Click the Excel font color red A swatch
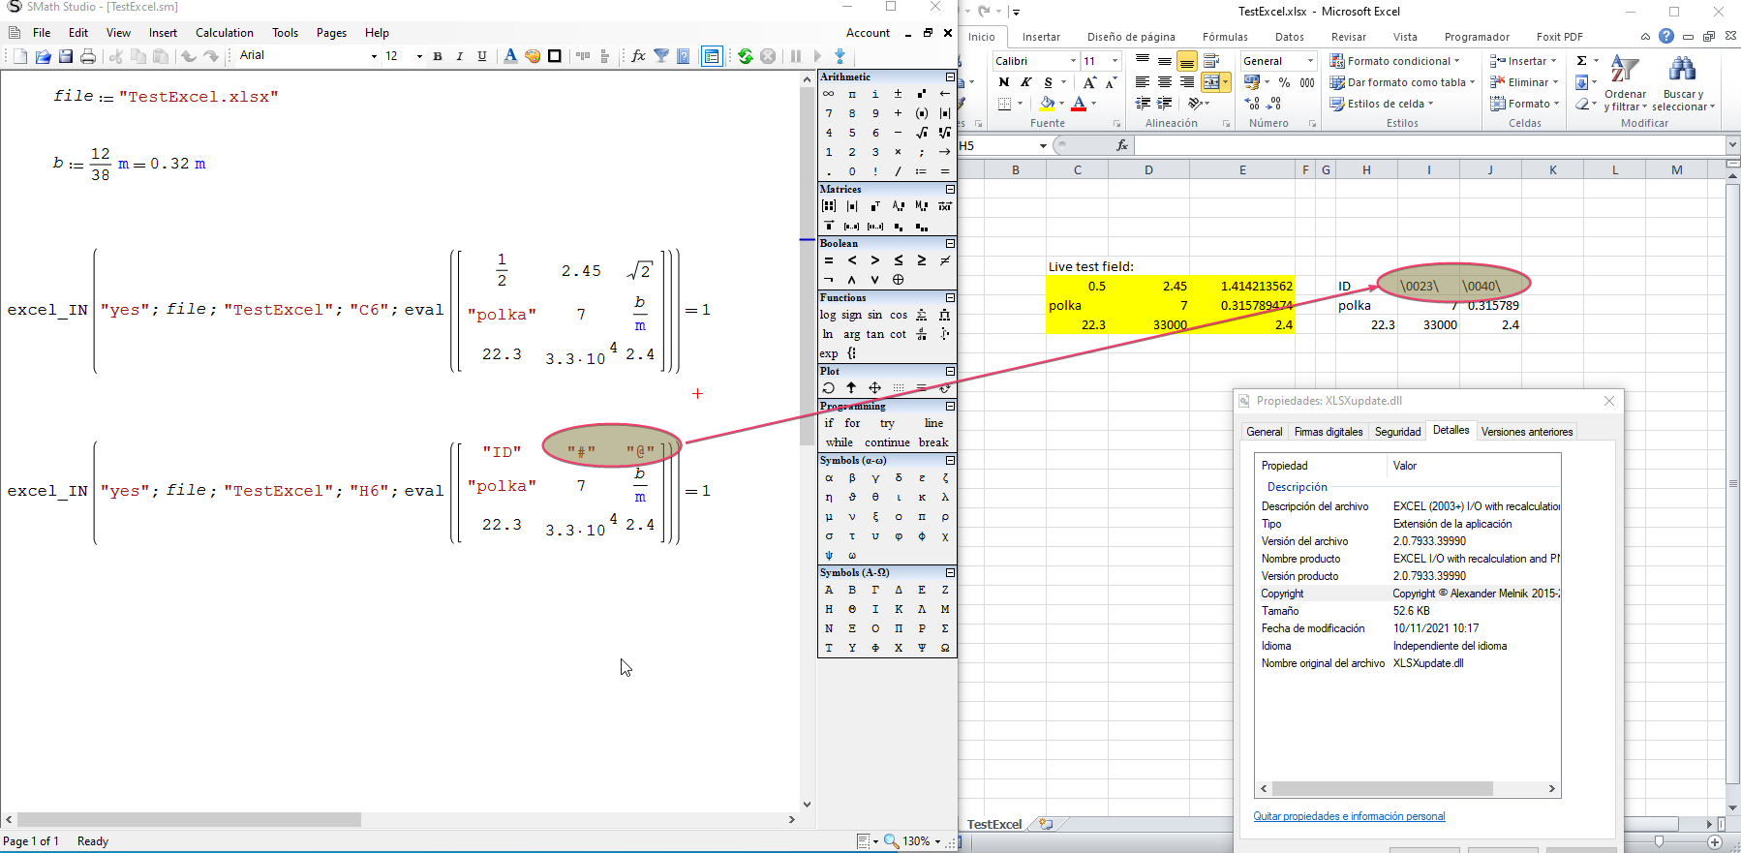The width and height of the screenshot is (1741, 853). (x=1079, y=104)
